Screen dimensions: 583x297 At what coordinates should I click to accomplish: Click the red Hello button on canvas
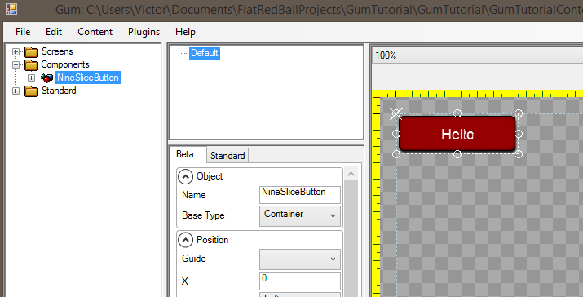(457, 134)
